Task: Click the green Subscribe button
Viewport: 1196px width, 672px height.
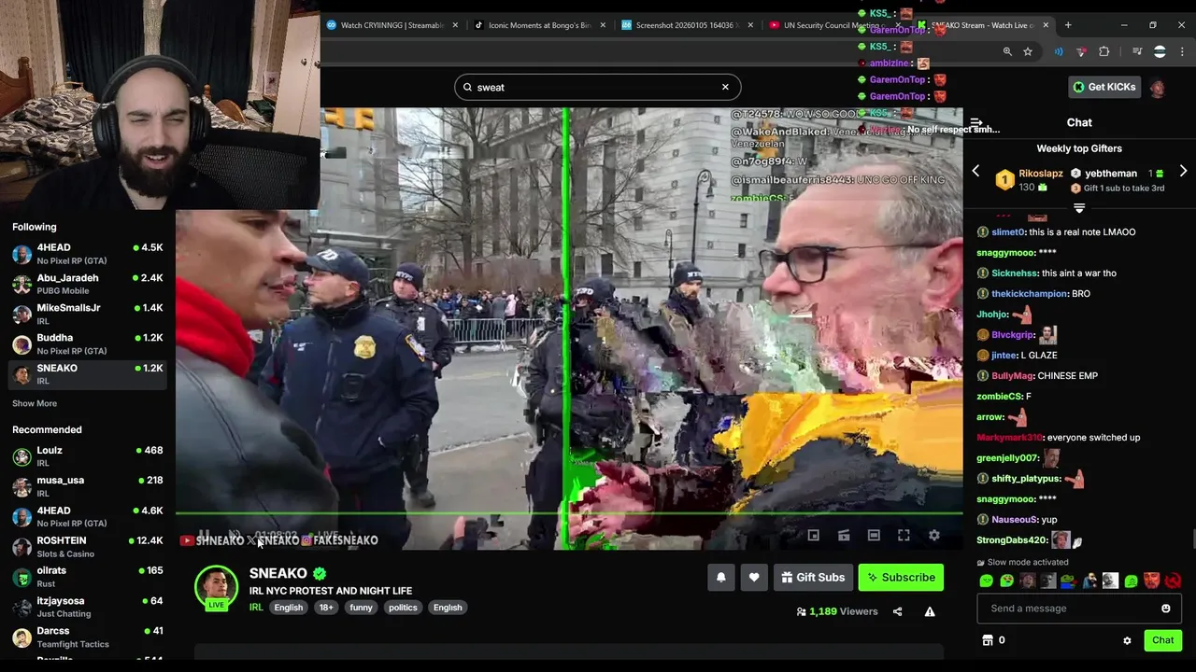Action: [x=901, y=578]
